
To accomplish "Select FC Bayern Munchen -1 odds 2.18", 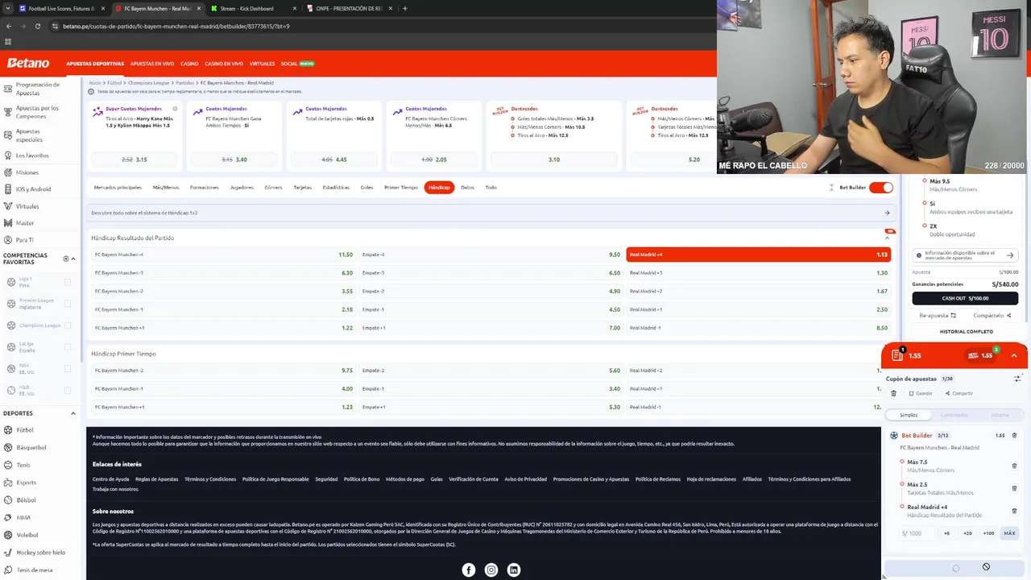I will [x=223, y=309].
